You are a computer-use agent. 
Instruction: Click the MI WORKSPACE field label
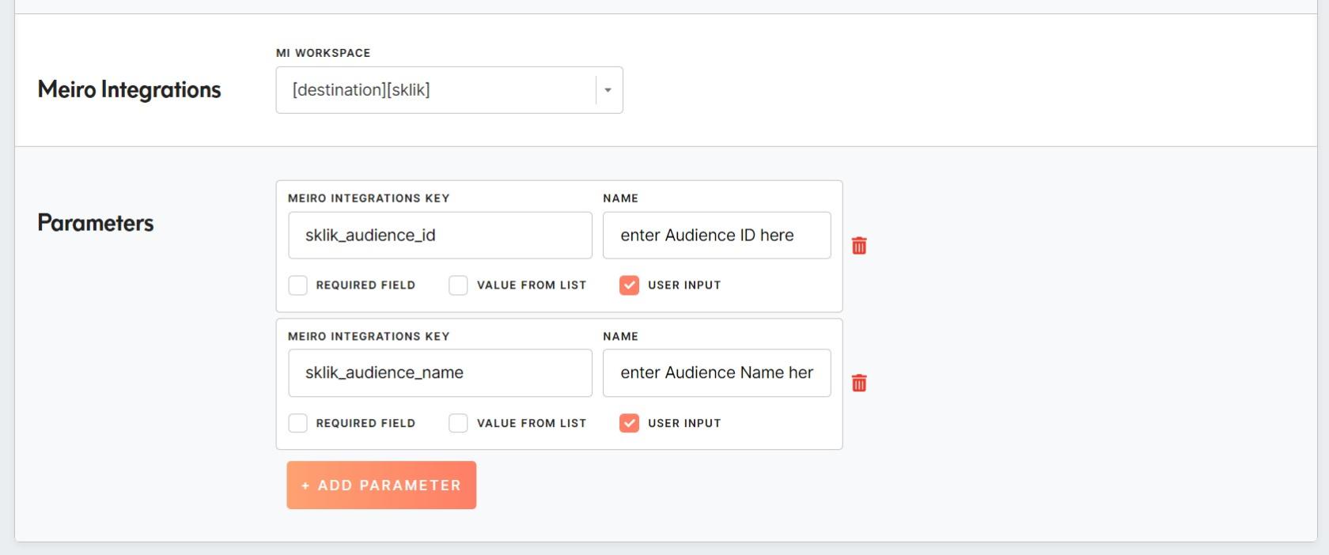(323, 53)
